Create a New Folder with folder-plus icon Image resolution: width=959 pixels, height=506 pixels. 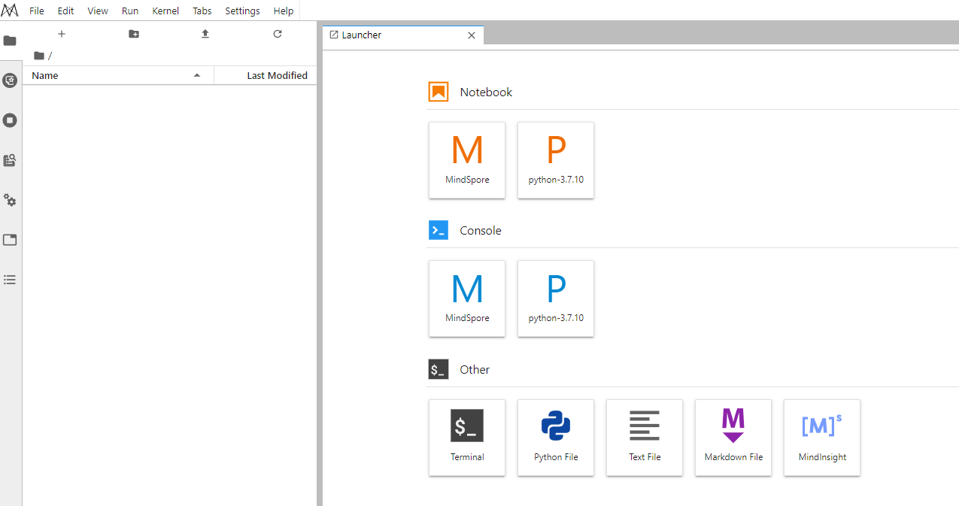coord(134,34)
